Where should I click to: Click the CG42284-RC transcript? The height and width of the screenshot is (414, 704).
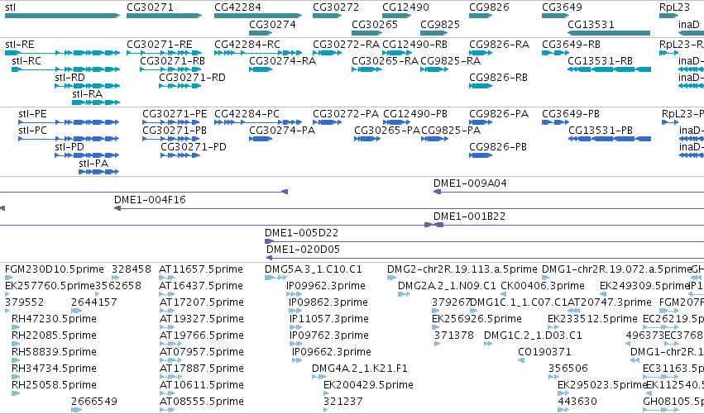point(258,53)
